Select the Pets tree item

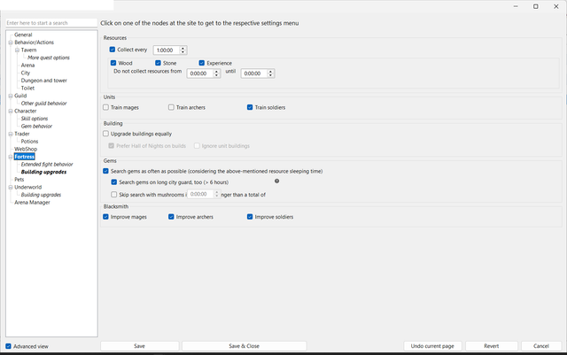click(19, 180)
